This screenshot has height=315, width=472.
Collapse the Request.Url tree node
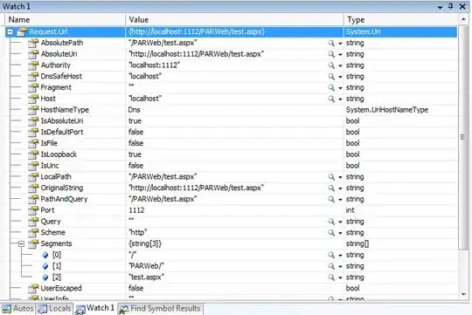click(x=10, y=32)
